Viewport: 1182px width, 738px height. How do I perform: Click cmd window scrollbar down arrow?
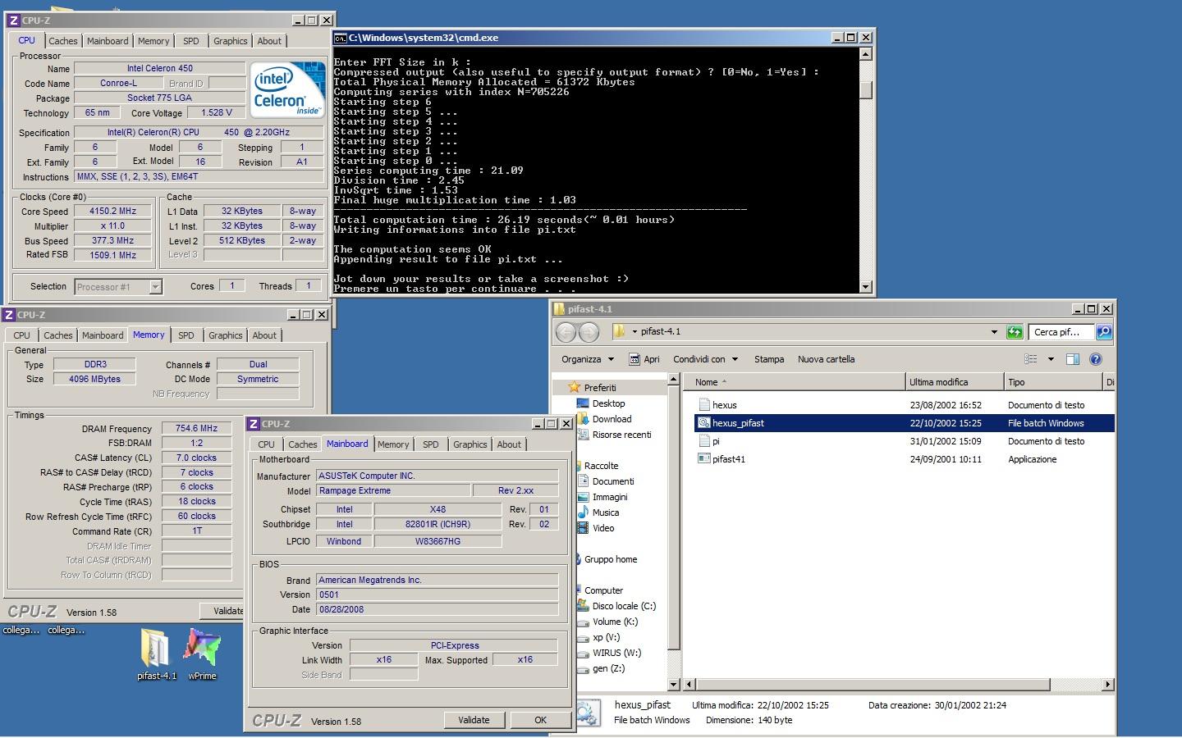pyautogui.click(x=866, y=286)
